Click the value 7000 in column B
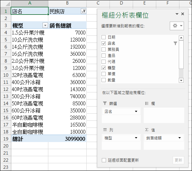 click(x=67, y=33)
